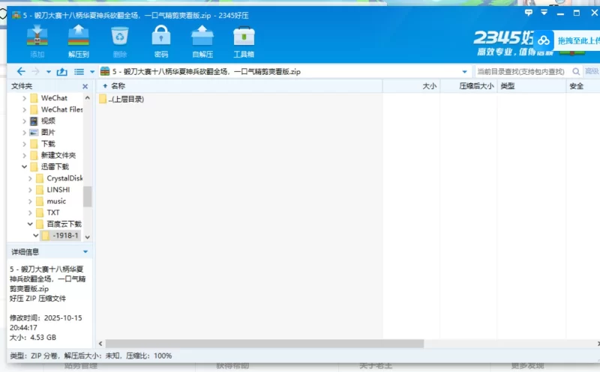Click the folder tree scroll-down arrow
Screen dimensions: 600x372
click(88, 237)
